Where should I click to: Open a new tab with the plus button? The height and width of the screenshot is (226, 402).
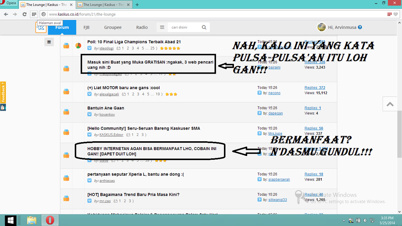tap(137, 5)
